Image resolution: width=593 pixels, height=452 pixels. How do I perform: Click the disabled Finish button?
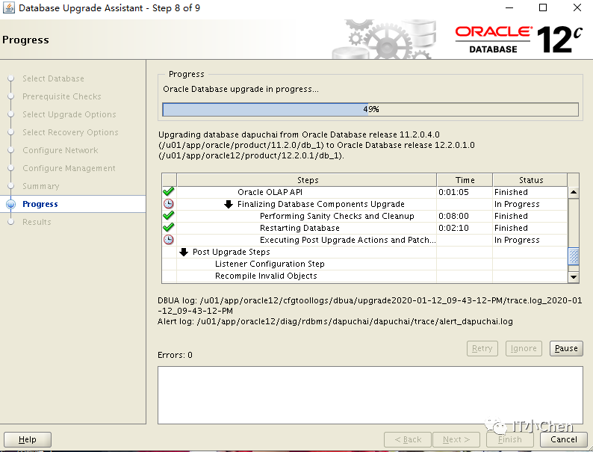(510, 439)
